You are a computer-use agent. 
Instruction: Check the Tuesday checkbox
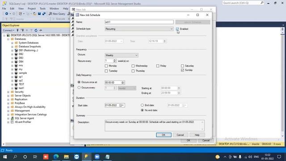coord(106,71)
